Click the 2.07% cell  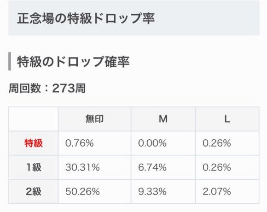click(x=227, y=192)
